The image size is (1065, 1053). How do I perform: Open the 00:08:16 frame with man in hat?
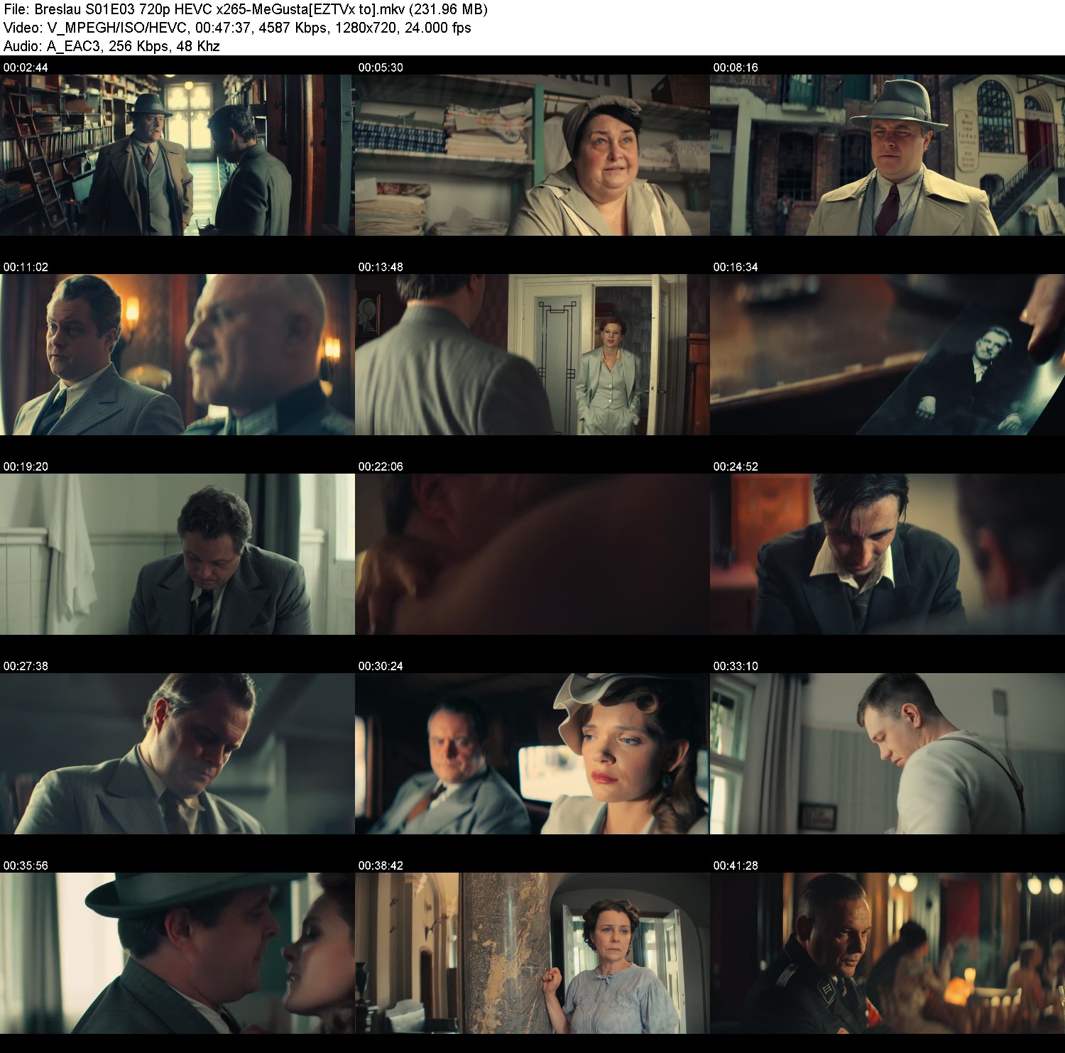pos(887,155)
